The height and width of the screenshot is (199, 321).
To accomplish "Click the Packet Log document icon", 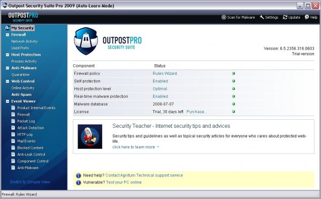I will pos(13,121).
